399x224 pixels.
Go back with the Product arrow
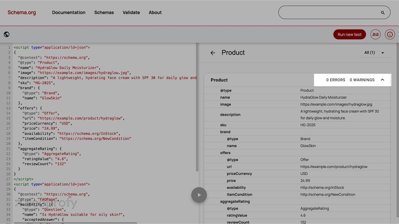[x=213, y=53]
